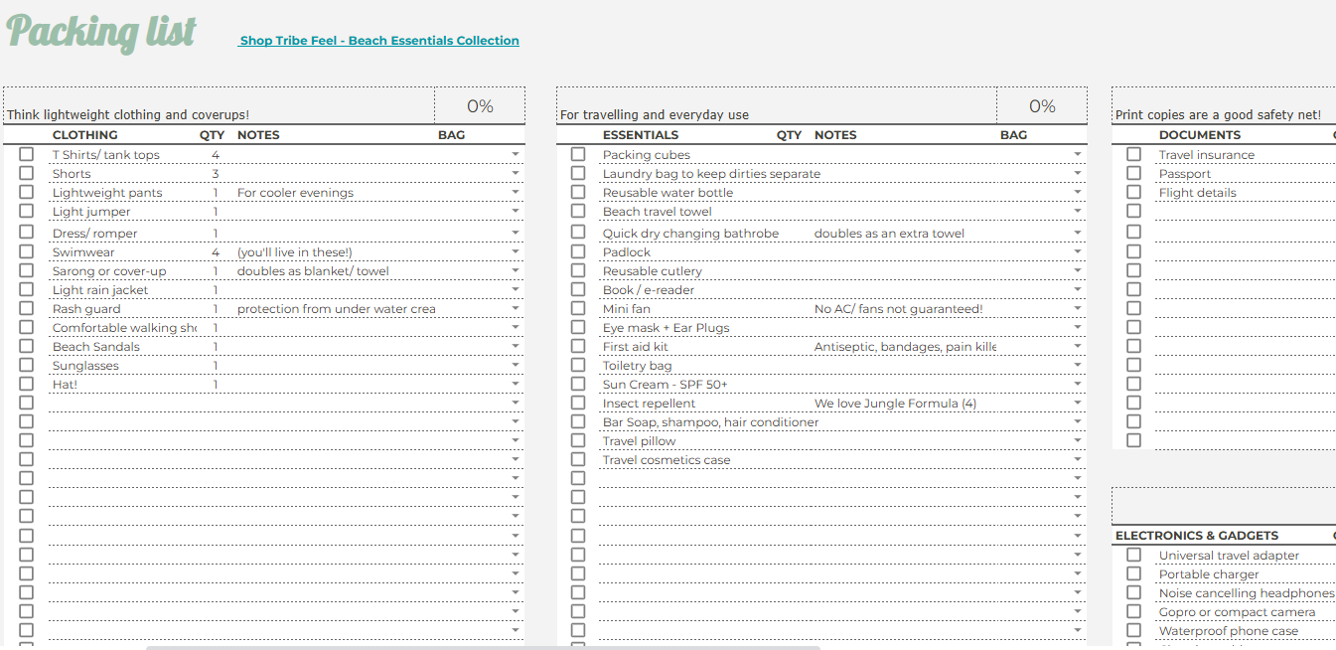1336x650 pixels.
Task: Check the Passport checkbox
Action: tap(1133, 172)
